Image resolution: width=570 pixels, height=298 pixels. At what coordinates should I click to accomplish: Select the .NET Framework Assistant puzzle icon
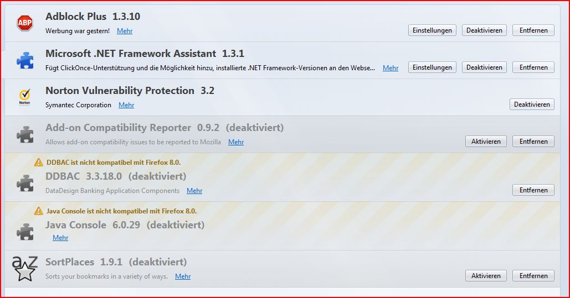coord(25,61)
